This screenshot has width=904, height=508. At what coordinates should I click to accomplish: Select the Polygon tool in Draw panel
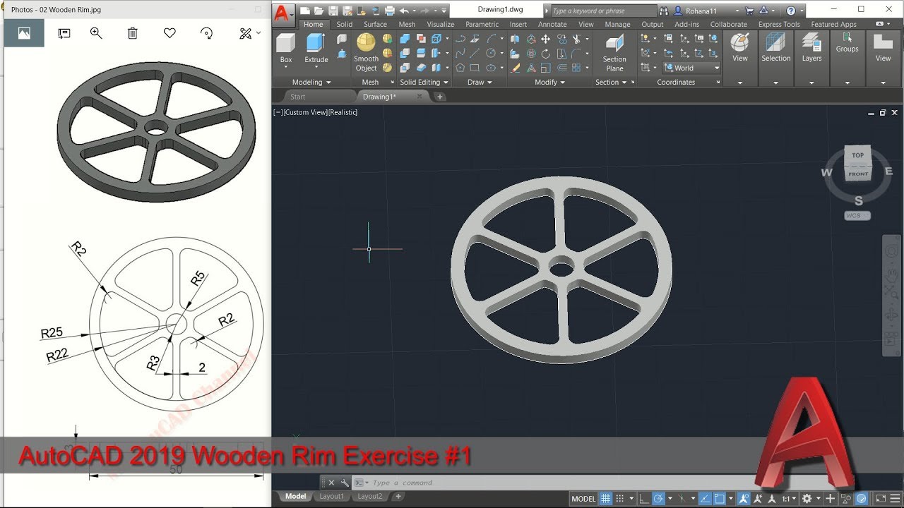pyautogui.click(x=460, y=68)
